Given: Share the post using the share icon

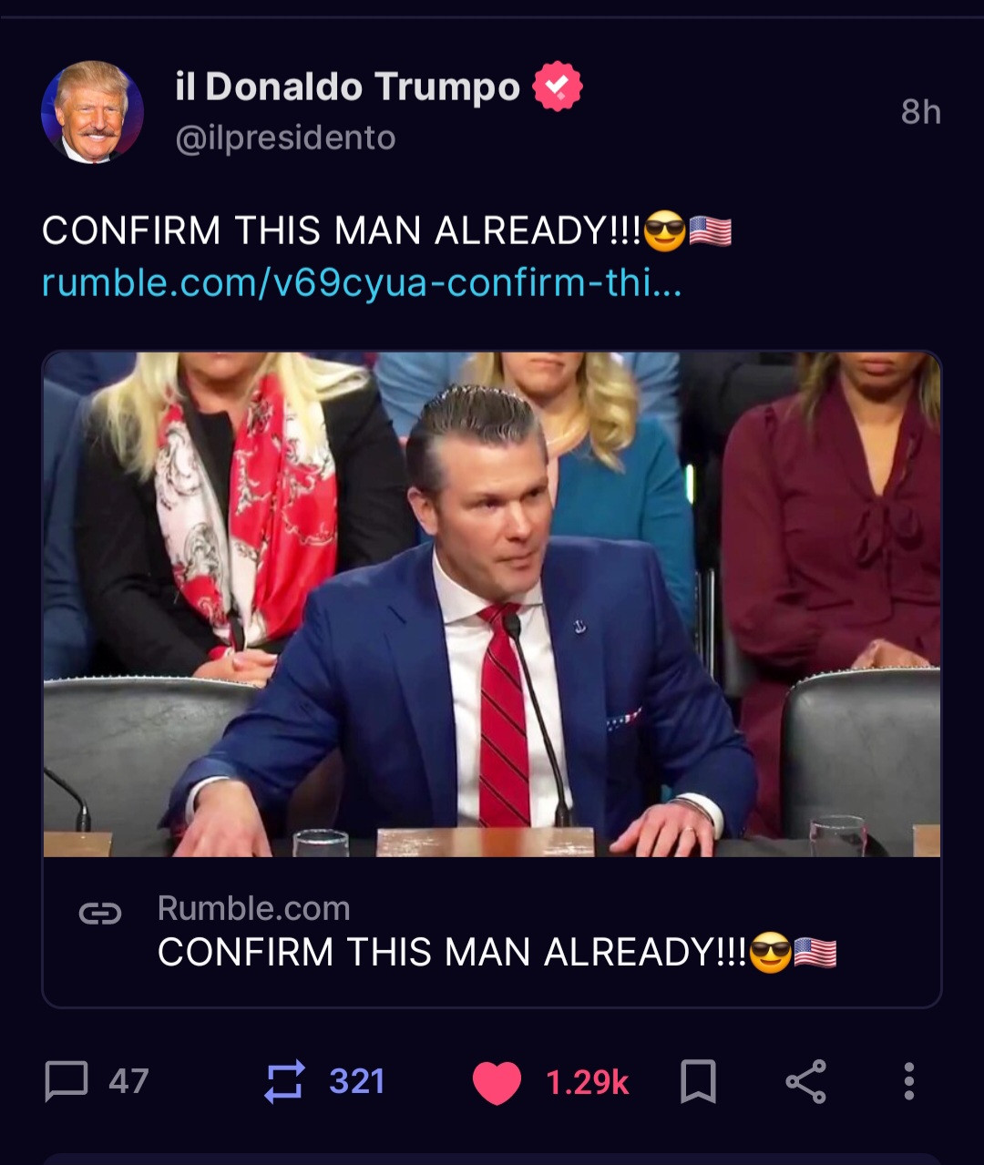Looking at the screenshot, I should (x=805, y=1081).
